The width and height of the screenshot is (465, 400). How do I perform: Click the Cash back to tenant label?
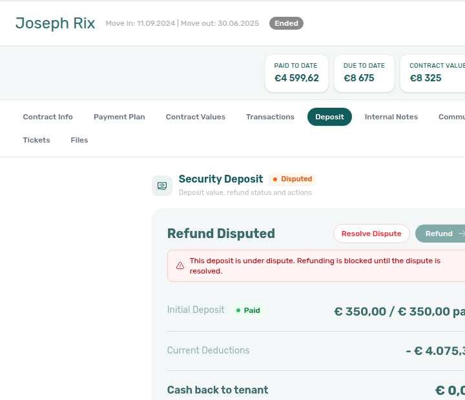(x=218, y=390)
